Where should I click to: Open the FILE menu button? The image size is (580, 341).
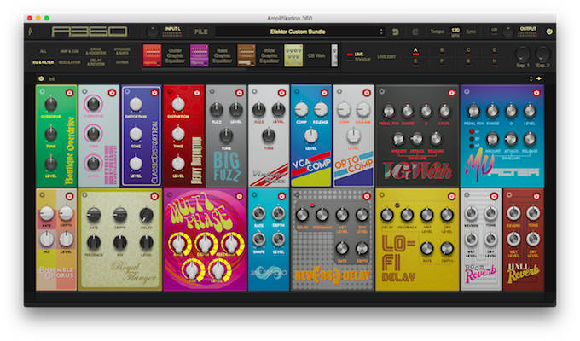click(x=200, y=32)
